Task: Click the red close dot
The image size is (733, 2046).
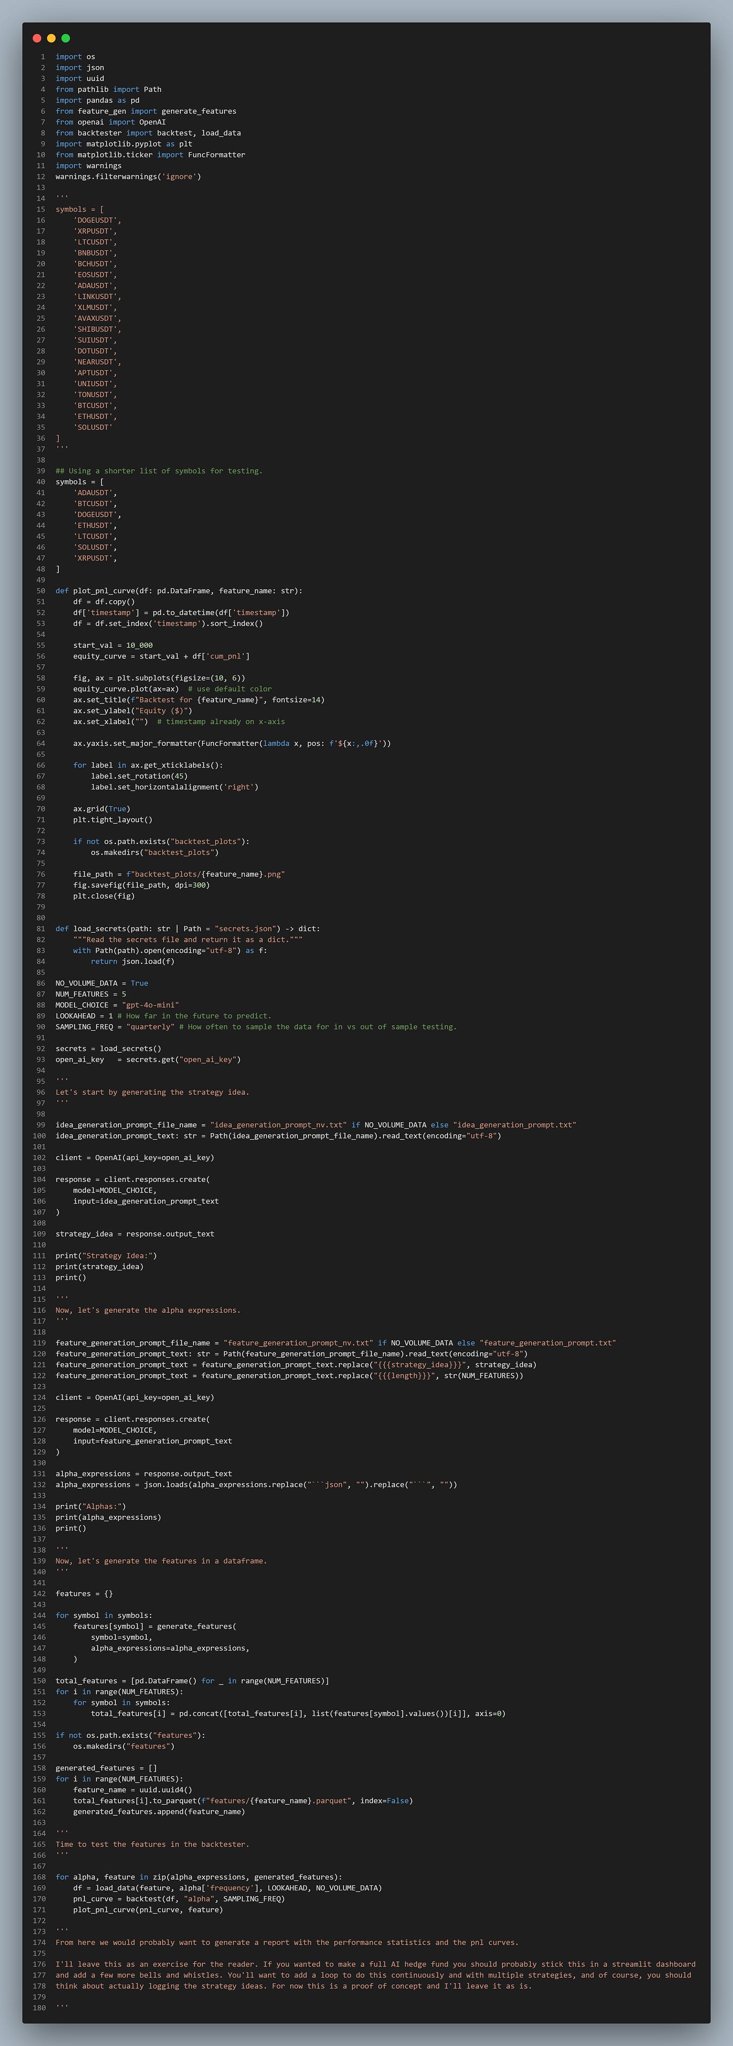Action: tap(37, 38)
